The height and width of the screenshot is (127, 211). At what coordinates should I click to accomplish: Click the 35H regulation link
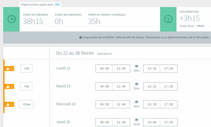pos(57,5)
